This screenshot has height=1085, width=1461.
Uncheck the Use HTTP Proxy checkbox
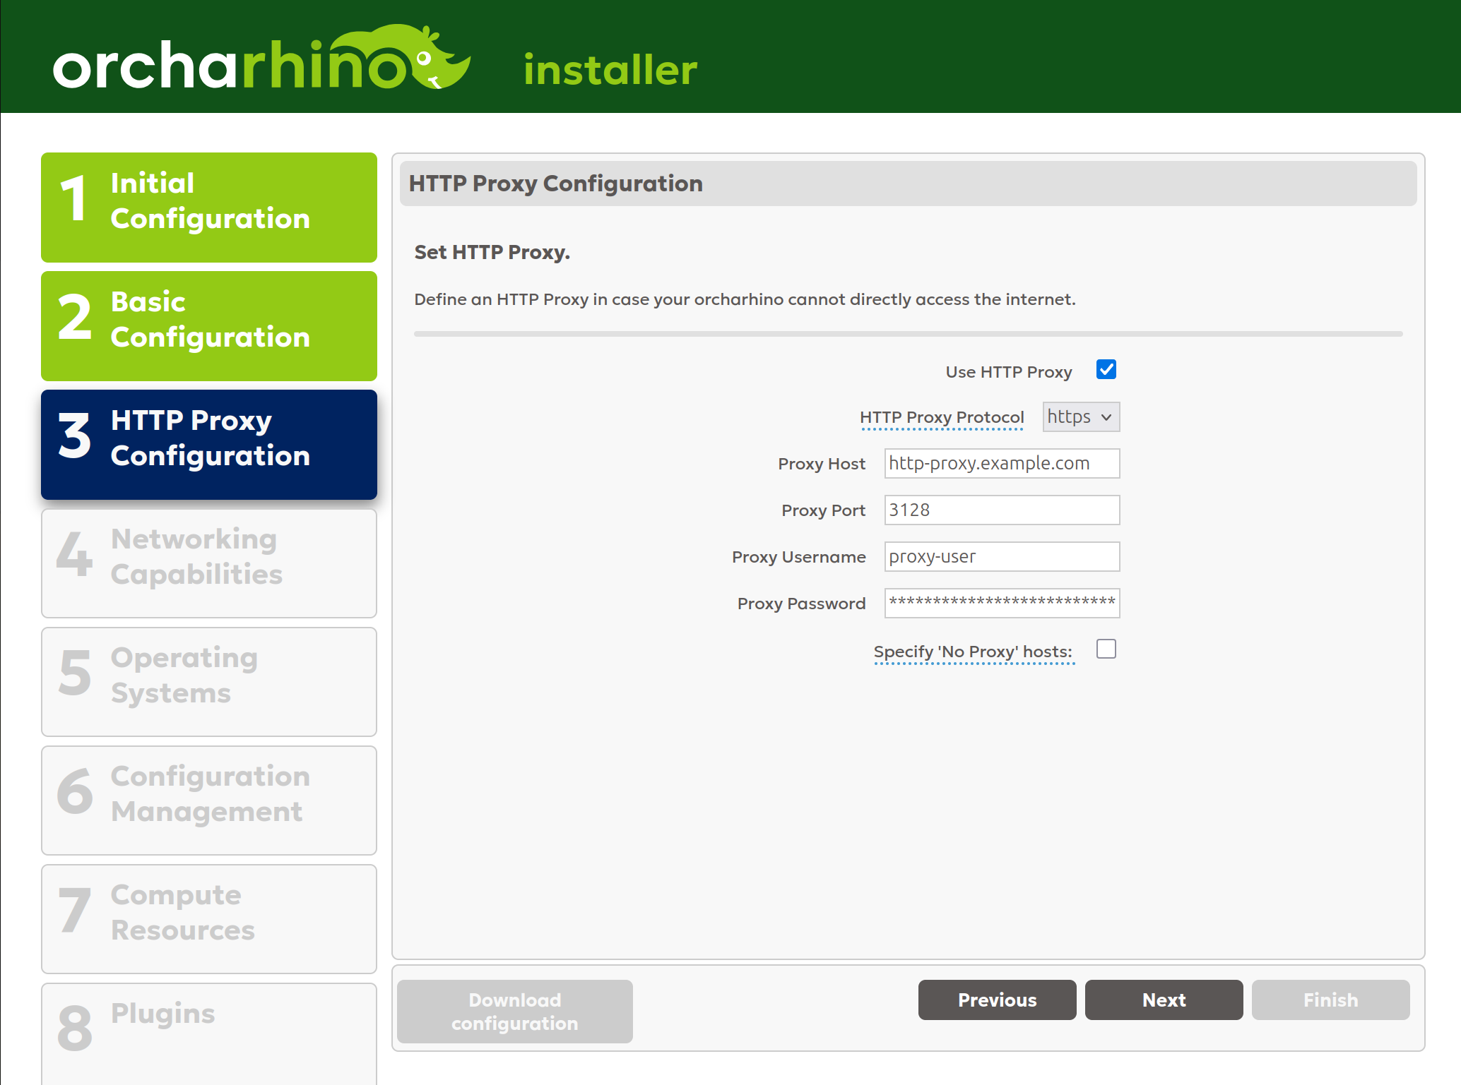(x=1106, y=369)
